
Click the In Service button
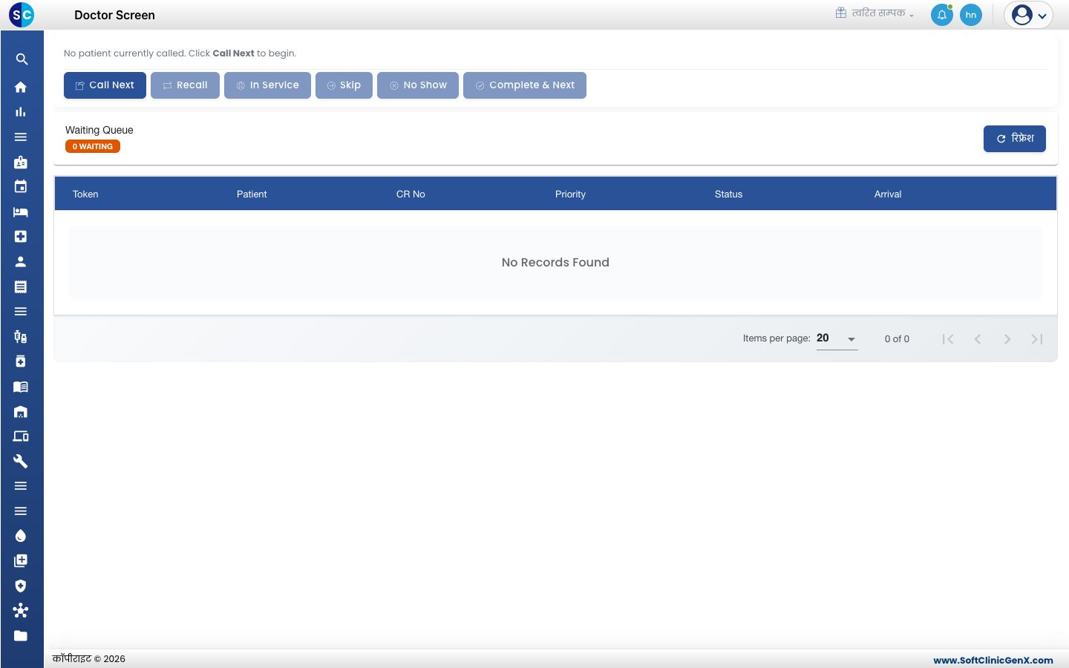pyautogui.click(x=267, y=85)
